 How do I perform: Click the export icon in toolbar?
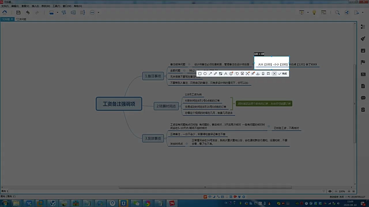click(x=356, y=12)
